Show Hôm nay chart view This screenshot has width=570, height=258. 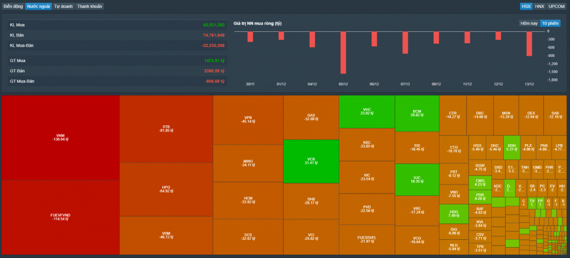[x=529, y=23]
